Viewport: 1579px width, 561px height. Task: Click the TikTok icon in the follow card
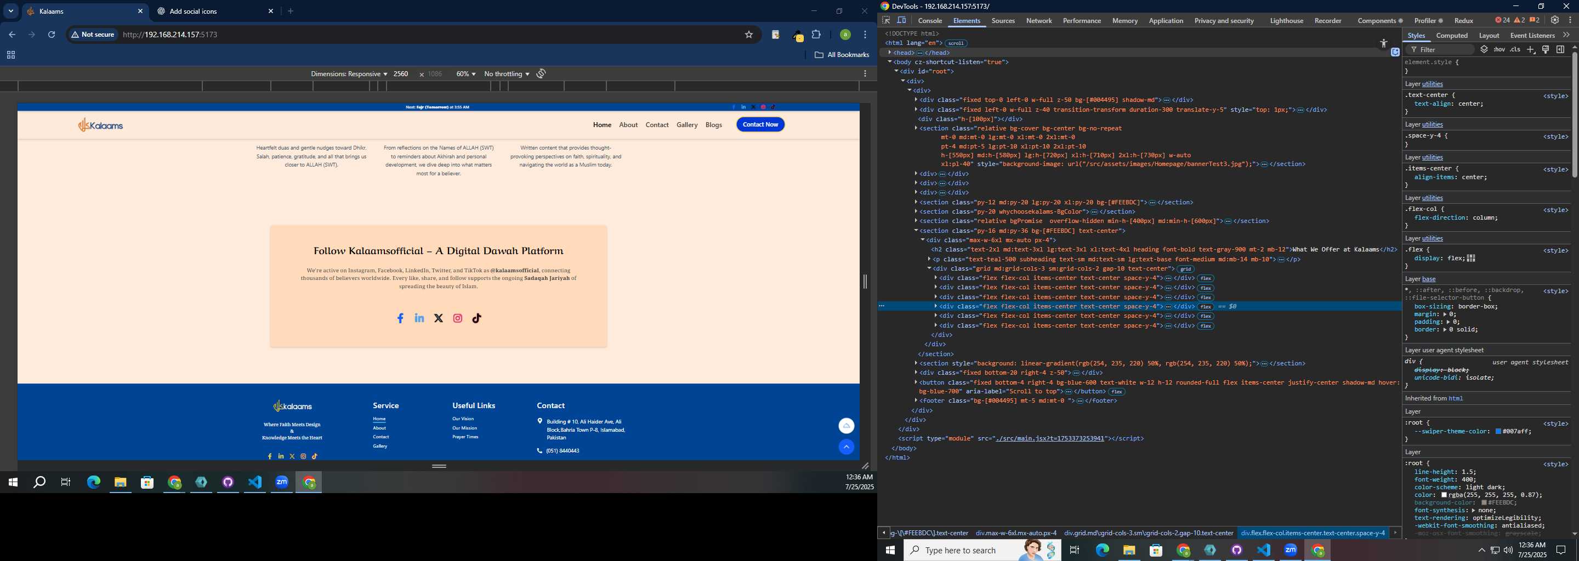pos(477,318)
